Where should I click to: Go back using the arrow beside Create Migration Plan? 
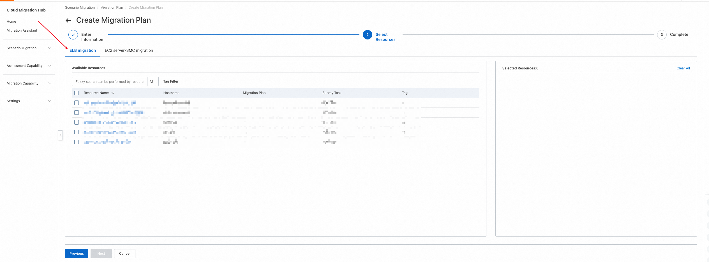(68, 20)
